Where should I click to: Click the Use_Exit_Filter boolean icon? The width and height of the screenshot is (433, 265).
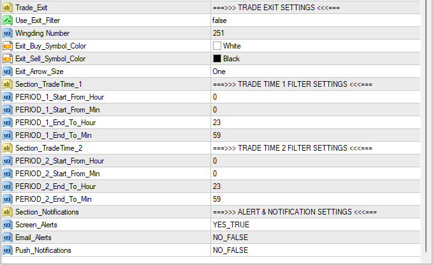coord(7,20)
